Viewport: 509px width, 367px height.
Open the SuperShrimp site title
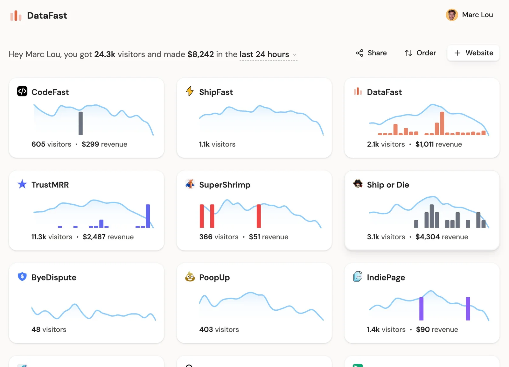[x=225, y=185]
